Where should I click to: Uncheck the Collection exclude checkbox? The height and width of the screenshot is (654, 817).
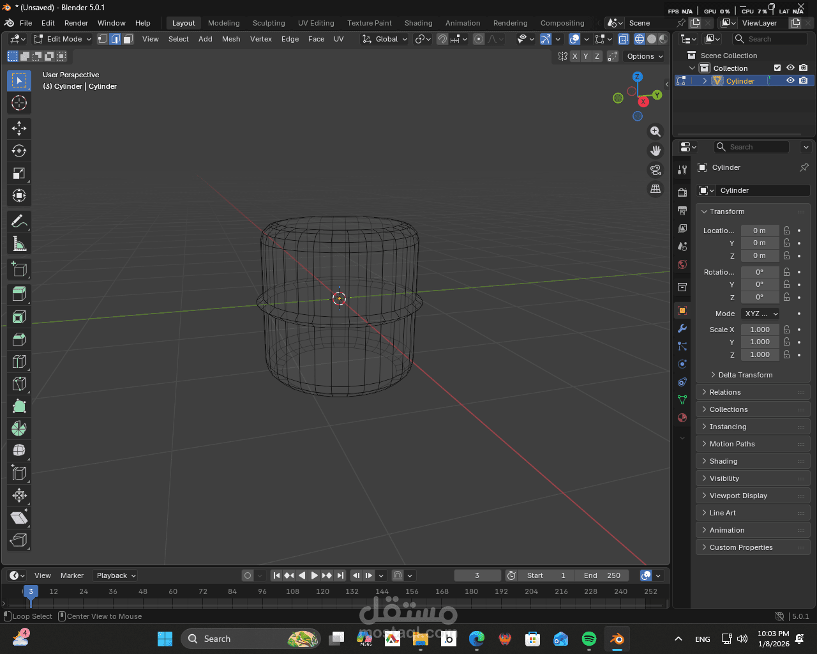[777, 68]
